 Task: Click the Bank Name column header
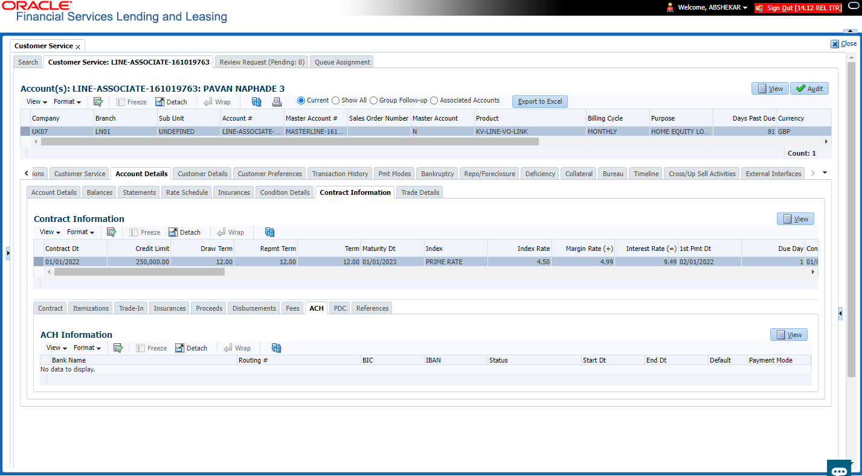click(x=144, y=360)
